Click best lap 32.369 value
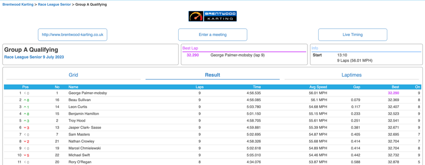This screenshot has width=425, height=165. (393, 100)
